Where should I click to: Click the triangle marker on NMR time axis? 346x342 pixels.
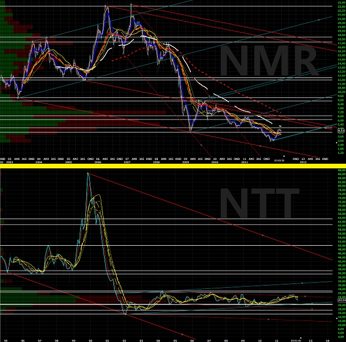point(284,156)
